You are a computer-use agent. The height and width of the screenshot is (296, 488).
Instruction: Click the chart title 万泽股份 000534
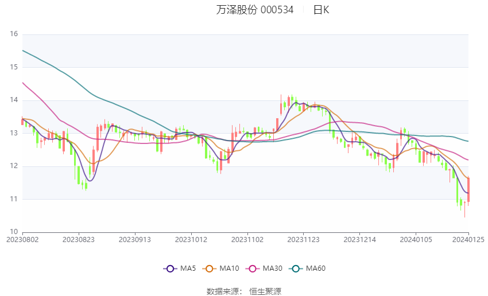pyautogui.click(x=254, y=10)
